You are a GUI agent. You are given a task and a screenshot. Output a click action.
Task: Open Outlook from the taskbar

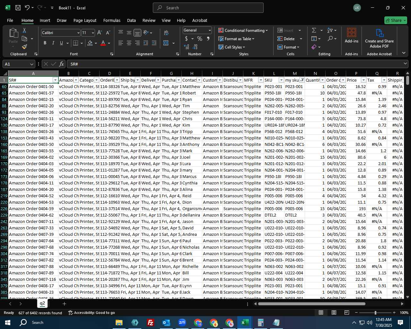point(166,323)
